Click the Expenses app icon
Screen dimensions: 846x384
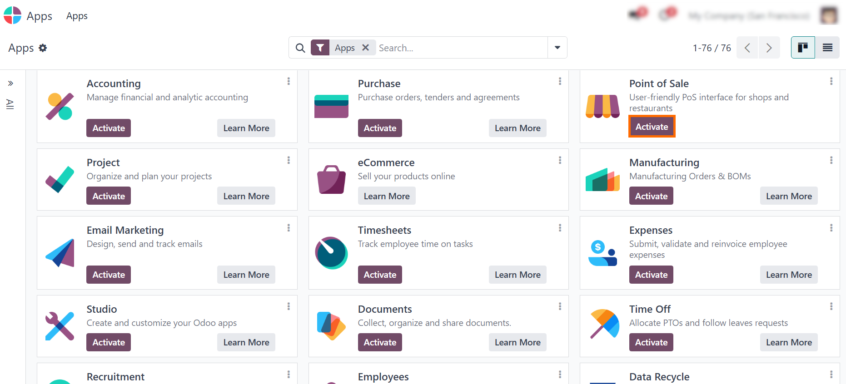coord(602,253)
